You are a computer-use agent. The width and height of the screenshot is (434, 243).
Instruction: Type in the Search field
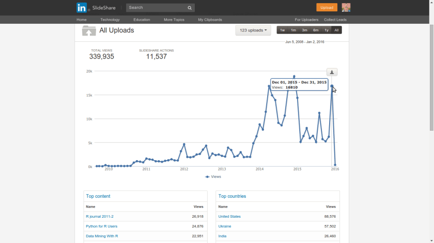tap(155, 8)
